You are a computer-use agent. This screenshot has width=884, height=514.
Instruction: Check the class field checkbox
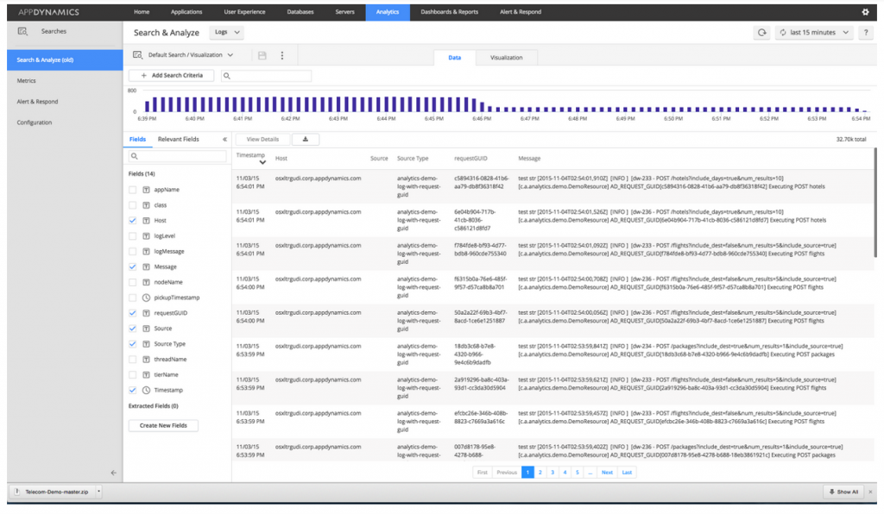coord(132,205)
